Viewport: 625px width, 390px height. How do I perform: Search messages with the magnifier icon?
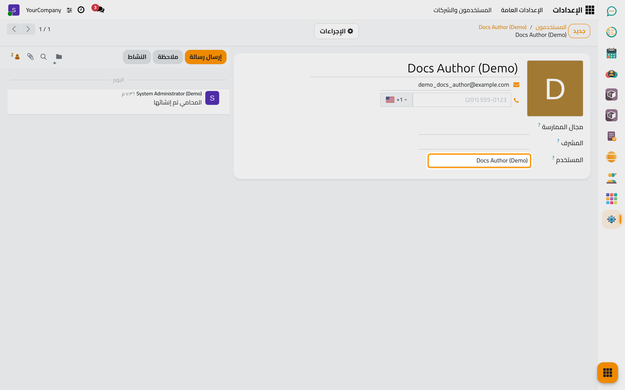pyautogui.click(x=43, y=57)
